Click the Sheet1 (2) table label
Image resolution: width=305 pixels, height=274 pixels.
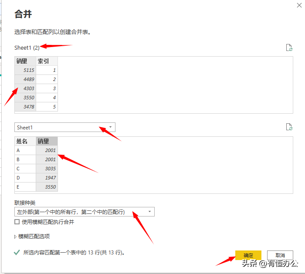pyautogui.click(x=27, y=47)
